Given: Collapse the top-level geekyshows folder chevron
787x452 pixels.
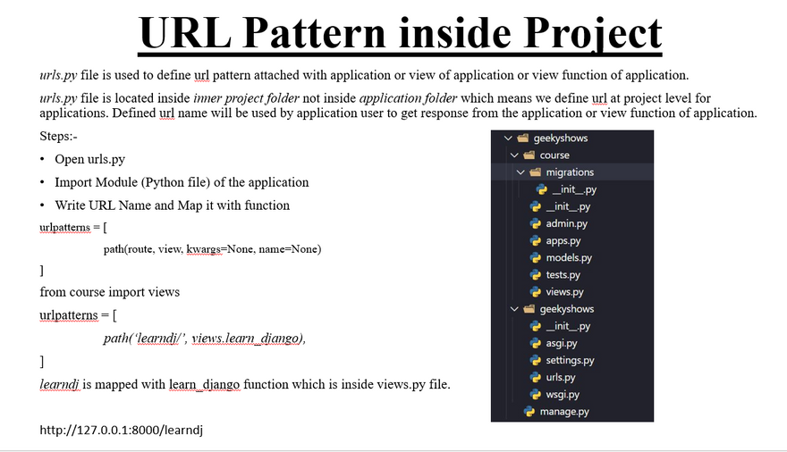Looking at the screenshot, I should click(x=508, y=138).
